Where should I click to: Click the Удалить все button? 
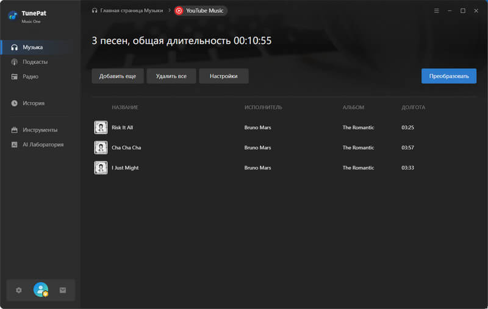click(171, 76)
